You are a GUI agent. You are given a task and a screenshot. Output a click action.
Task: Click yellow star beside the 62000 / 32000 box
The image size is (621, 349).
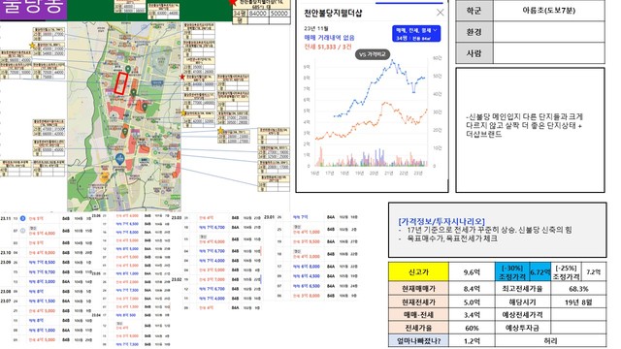[183, 113]
